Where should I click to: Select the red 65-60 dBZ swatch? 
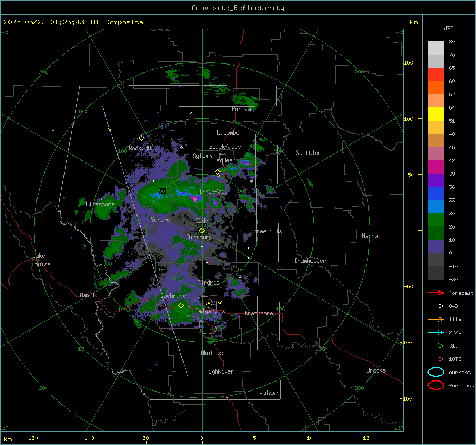(x=436, y=75)
